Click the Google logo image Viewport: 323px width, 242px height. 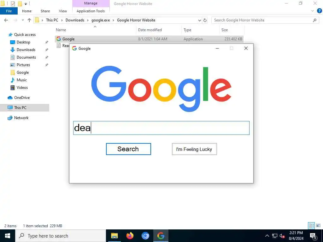161,89
